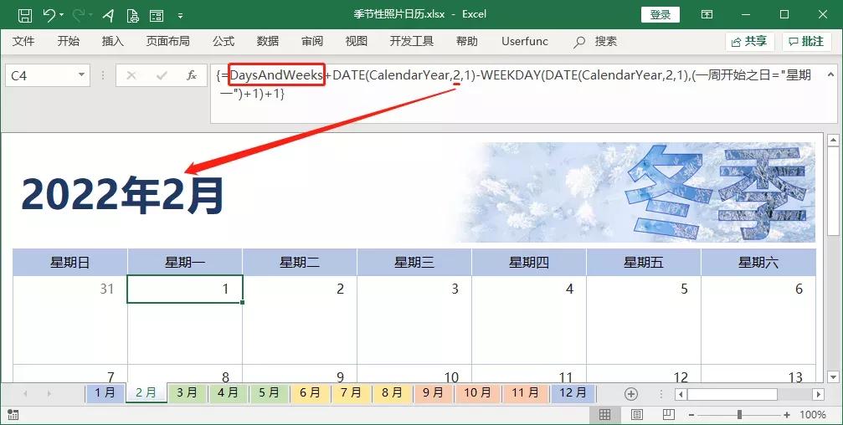The image size is (843, 425).
Task: Click the zoom slider handle
Action: pos(740,415)
